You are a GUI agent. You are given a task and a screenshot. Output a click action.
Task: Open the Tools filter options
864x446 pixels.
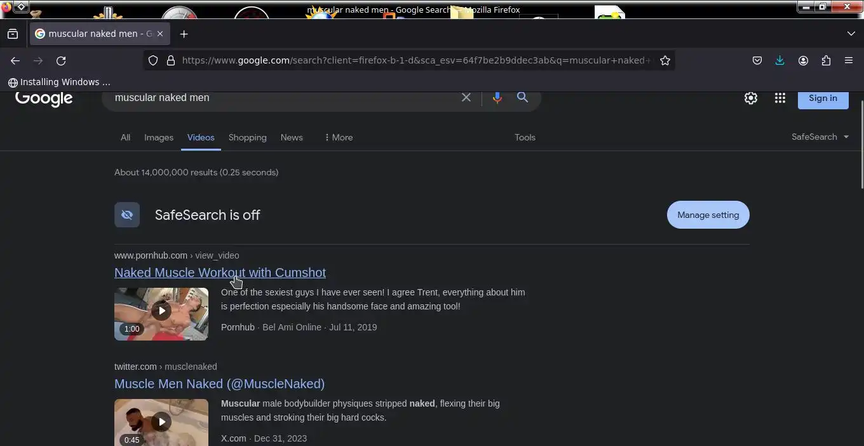pyautogui.click(x=525, y=137)
